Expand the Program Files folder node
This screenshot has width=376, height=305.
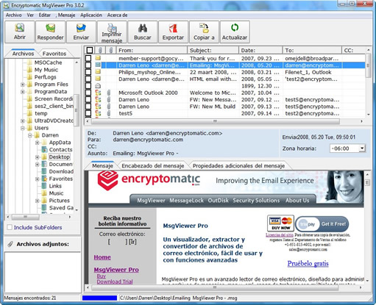[x=23, y=85]
